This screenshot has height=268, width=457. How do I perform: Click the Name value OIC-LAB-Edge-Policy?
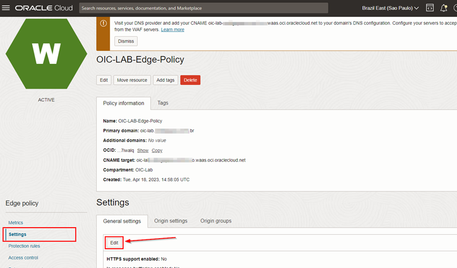click(140, 121)
